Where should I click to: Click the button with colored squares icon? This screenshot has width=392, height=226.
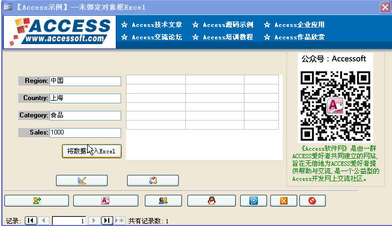153,180
